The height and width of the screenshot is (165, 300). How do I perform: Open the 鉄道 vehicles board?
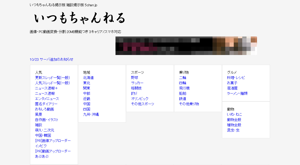182,99
